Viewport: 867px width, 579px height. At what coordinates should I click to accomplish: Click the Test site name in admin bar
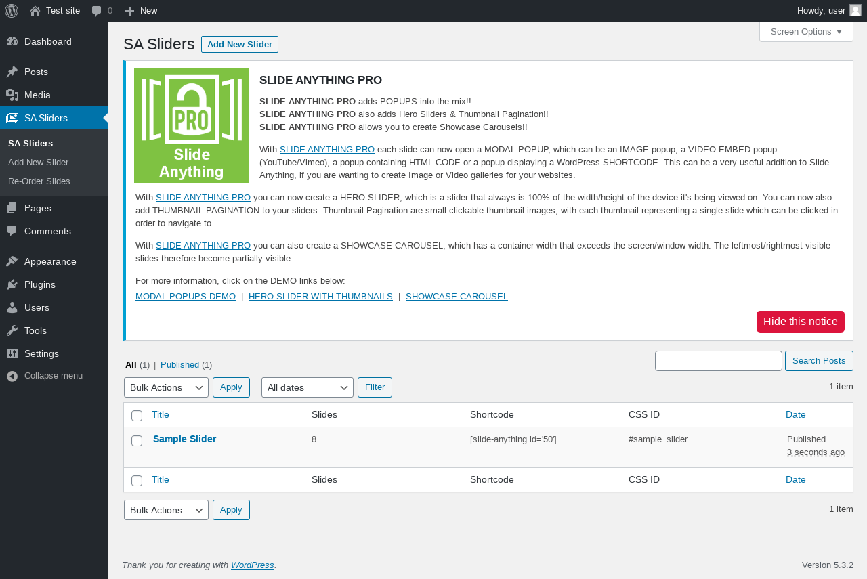click(63, 10)
